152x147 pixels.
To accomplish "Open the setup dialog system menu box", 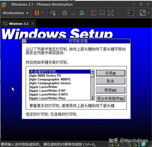I will [24, 41].
